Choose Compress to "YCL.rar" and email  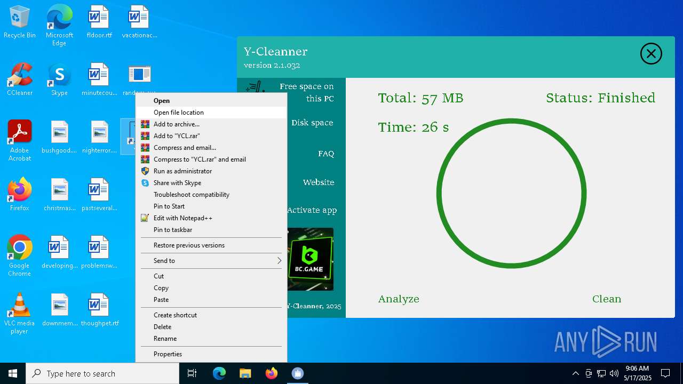coord(211,159)
